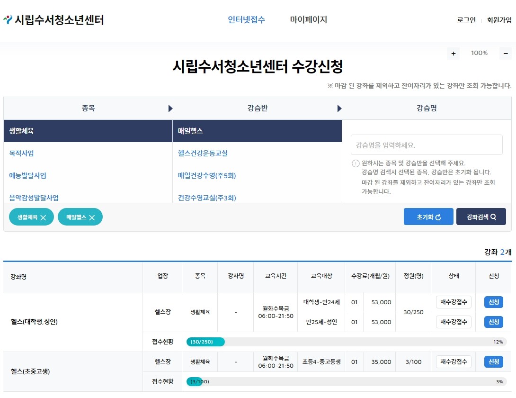This screenshot has width=516, height=398.
Task: Click the zoom in plus icon
Action: coord(453,53)
